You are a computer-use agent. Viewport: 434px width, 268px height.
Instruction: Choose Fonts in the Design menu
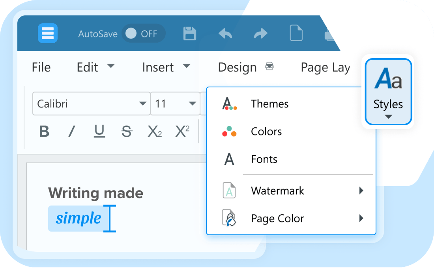click(x=264, y=159)
